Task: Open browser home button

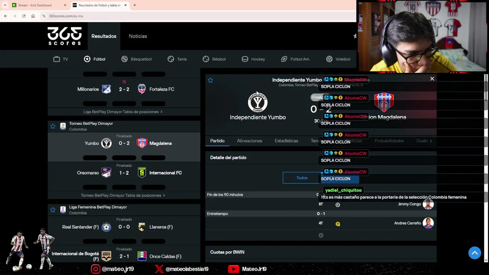Action: point(33,16)
